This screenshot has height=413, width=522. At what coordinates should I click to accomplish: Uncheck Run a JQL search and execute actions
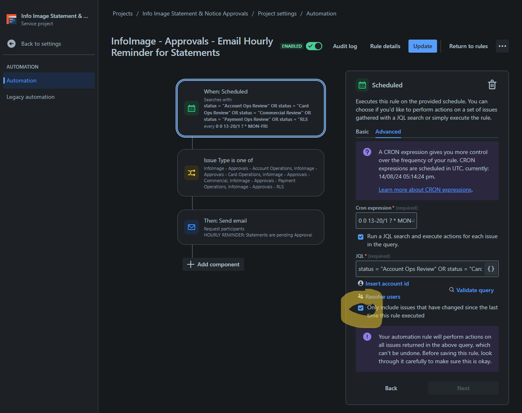point(361,237)
